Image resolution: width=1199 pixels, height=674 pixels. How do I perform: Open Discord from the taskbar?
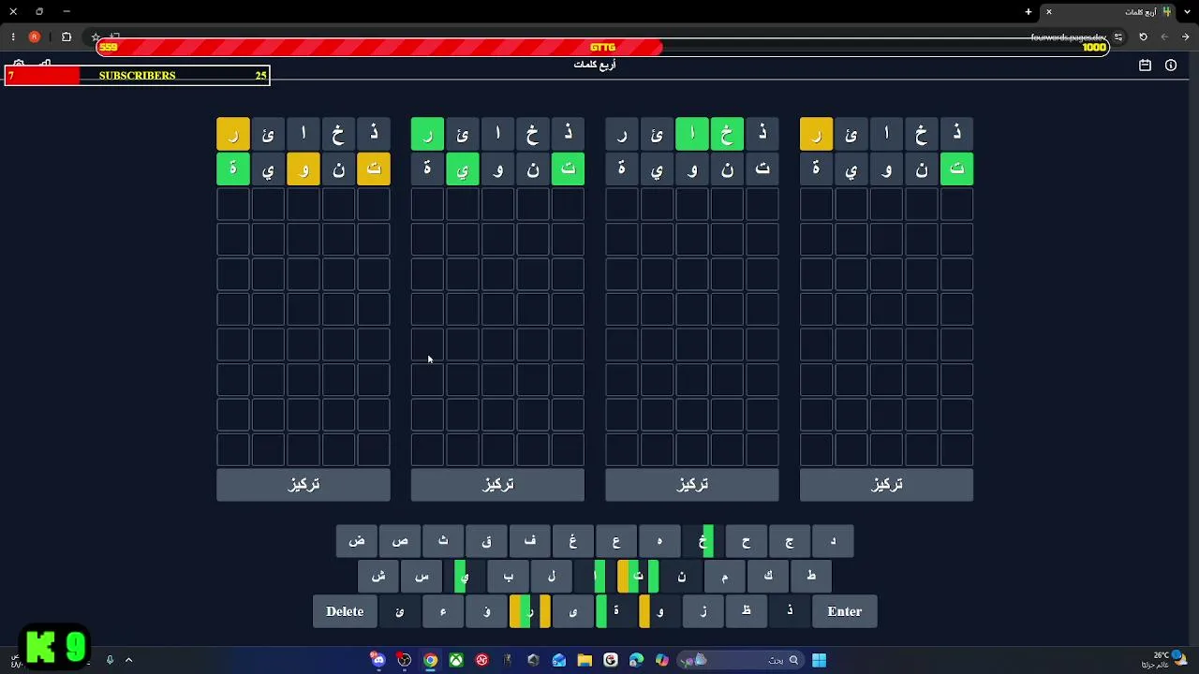click(x=378, y=660)
